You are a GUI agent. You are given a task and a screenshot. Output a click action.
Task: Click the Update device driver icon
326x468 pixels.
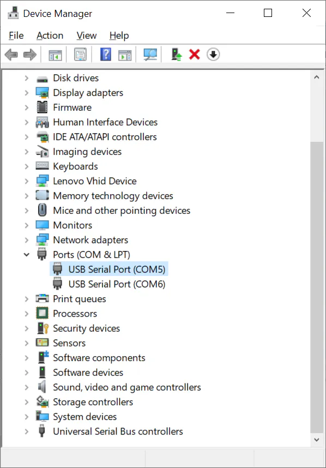point(176,55)
